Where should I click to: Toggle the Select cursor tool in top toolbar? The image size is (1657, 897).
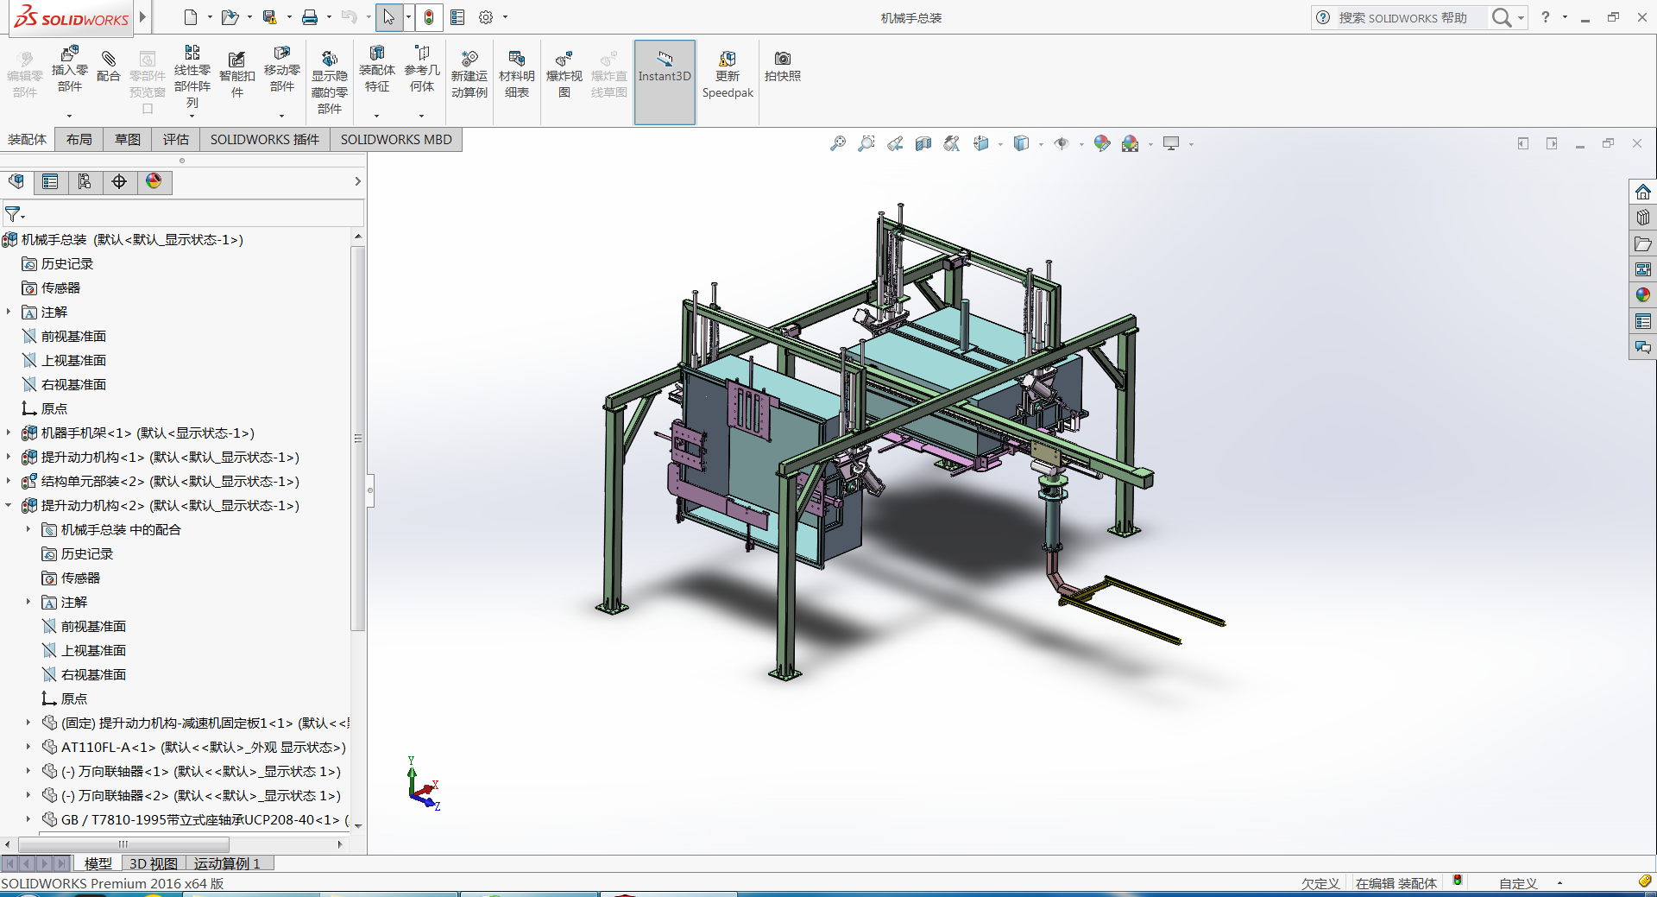(x=388, y=17)
